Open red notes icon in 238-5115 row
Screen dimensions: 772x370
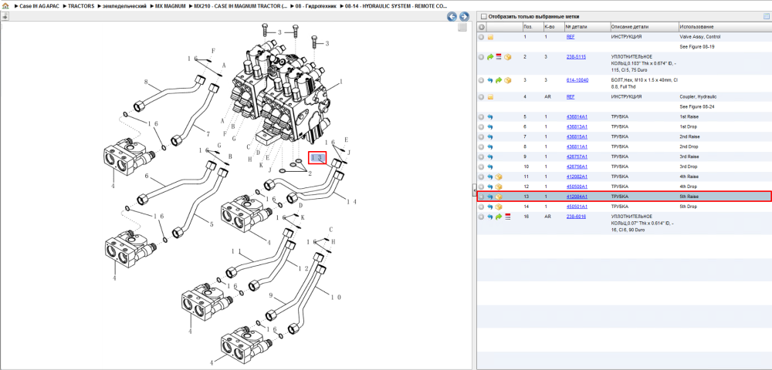pyautogui.click(x=499, y=57)
